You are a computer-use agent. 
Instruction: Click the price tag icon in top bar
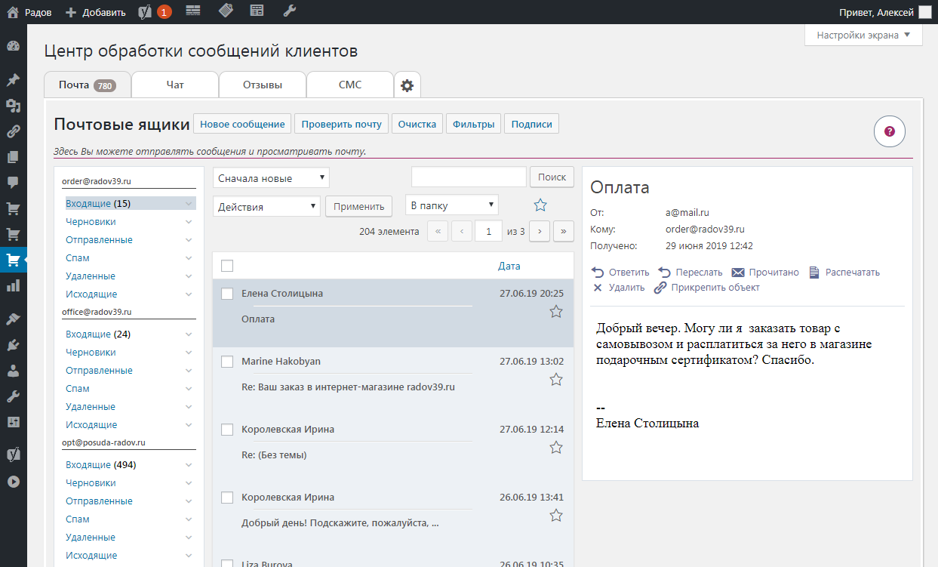click(226, 11)
